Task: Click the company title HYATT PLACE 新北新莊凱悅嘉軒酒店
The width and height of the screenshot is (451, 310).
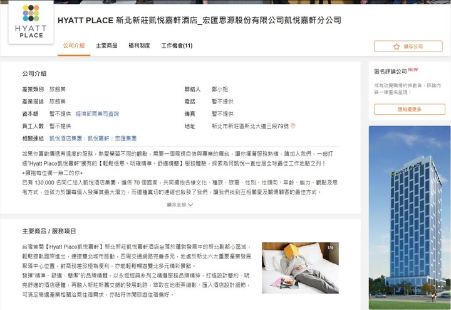Action: click(199, 21)
